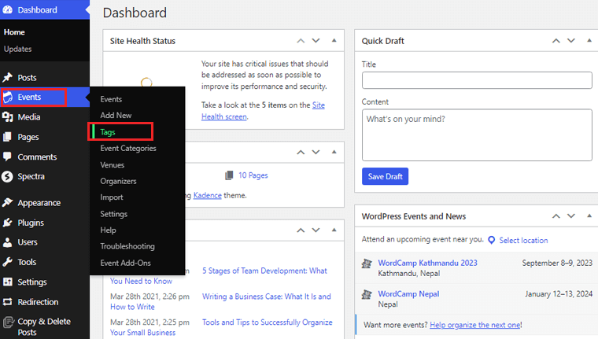Move Site Health Status widget up
Viewport: 598px width, 339px height.
pos(301,41)
